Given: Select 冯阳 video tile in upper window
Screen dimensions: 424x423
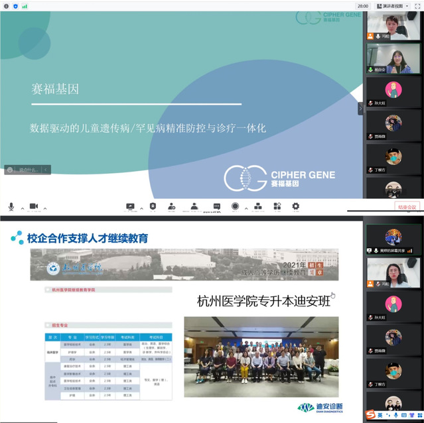Looking at the screenshot, I should 393,27.
